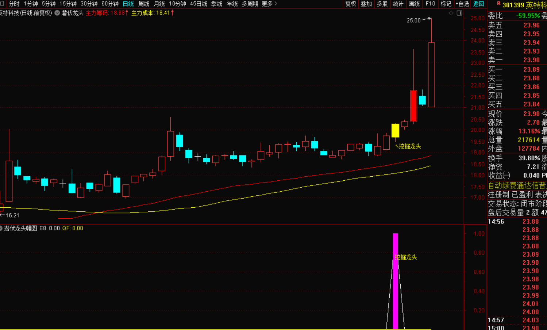Expand the 潜伏龙头幅图 sub-chart indicator menu
Viewport: 547px width, 330px height.
click(x=1, y=228)
